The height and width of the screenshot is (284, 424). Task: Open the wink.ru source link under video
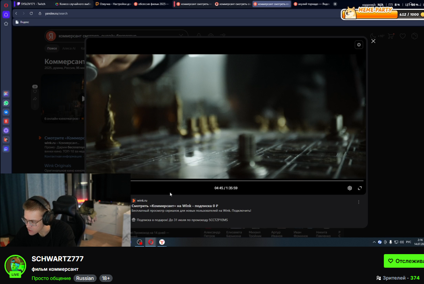tap(142, 200)
